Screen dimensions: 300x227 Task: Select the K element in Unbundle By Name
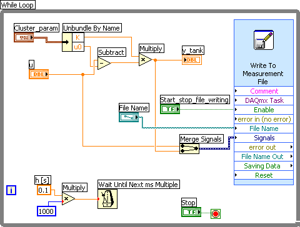78,37
